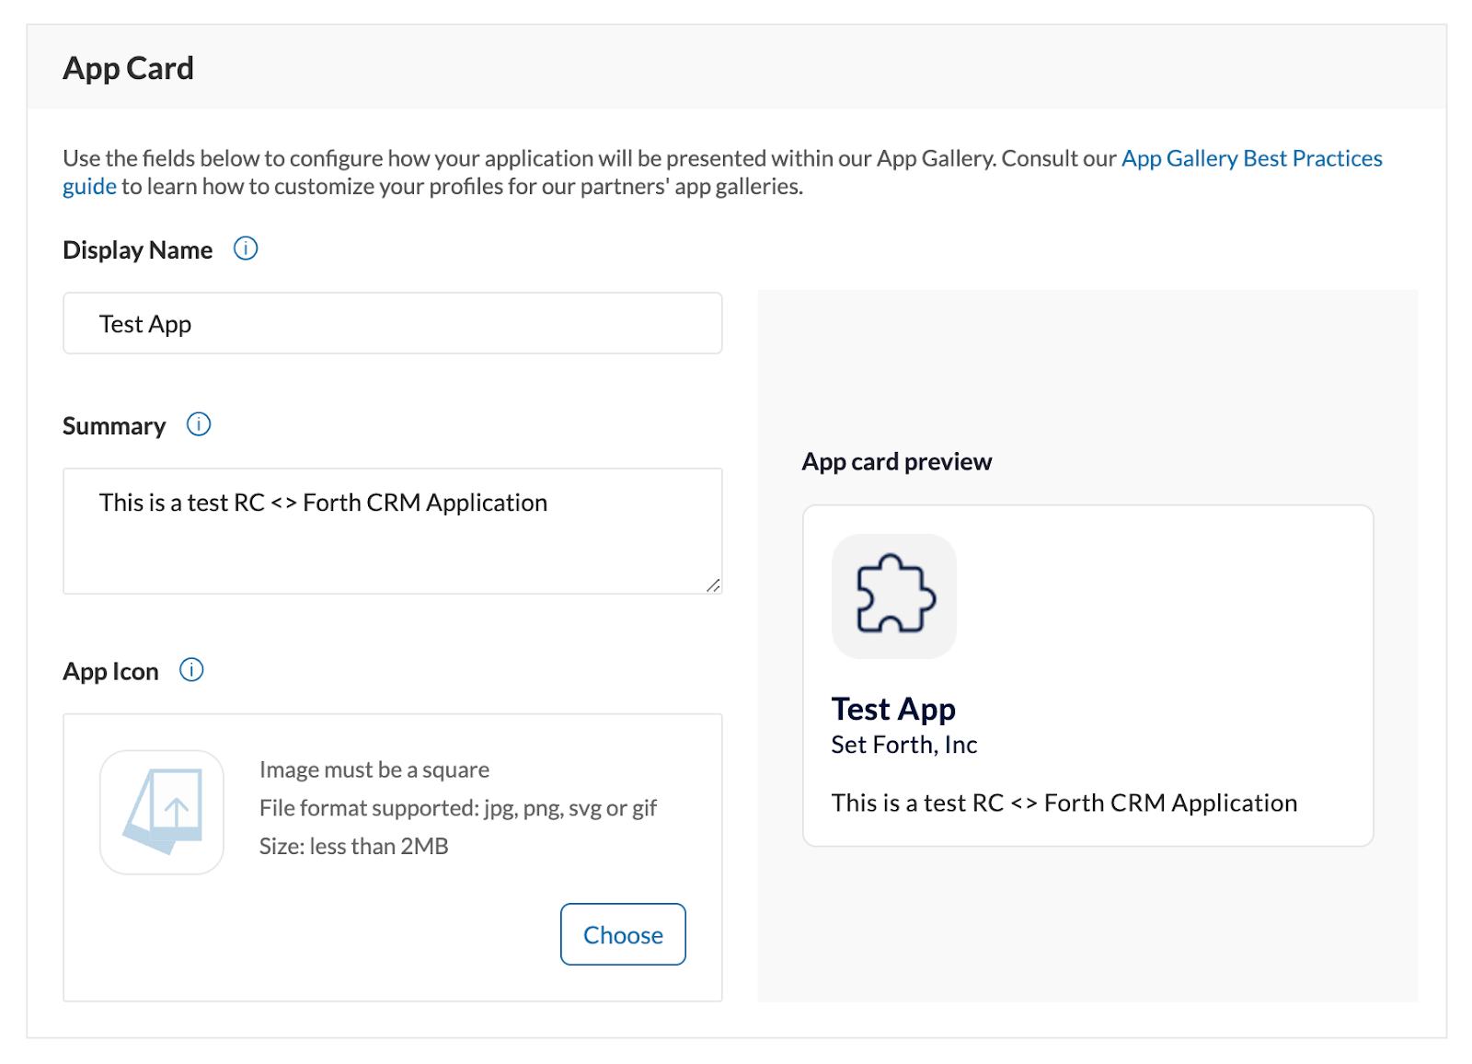
Task: Click the Test App title in preview
Action: click(x=893, y=709)
